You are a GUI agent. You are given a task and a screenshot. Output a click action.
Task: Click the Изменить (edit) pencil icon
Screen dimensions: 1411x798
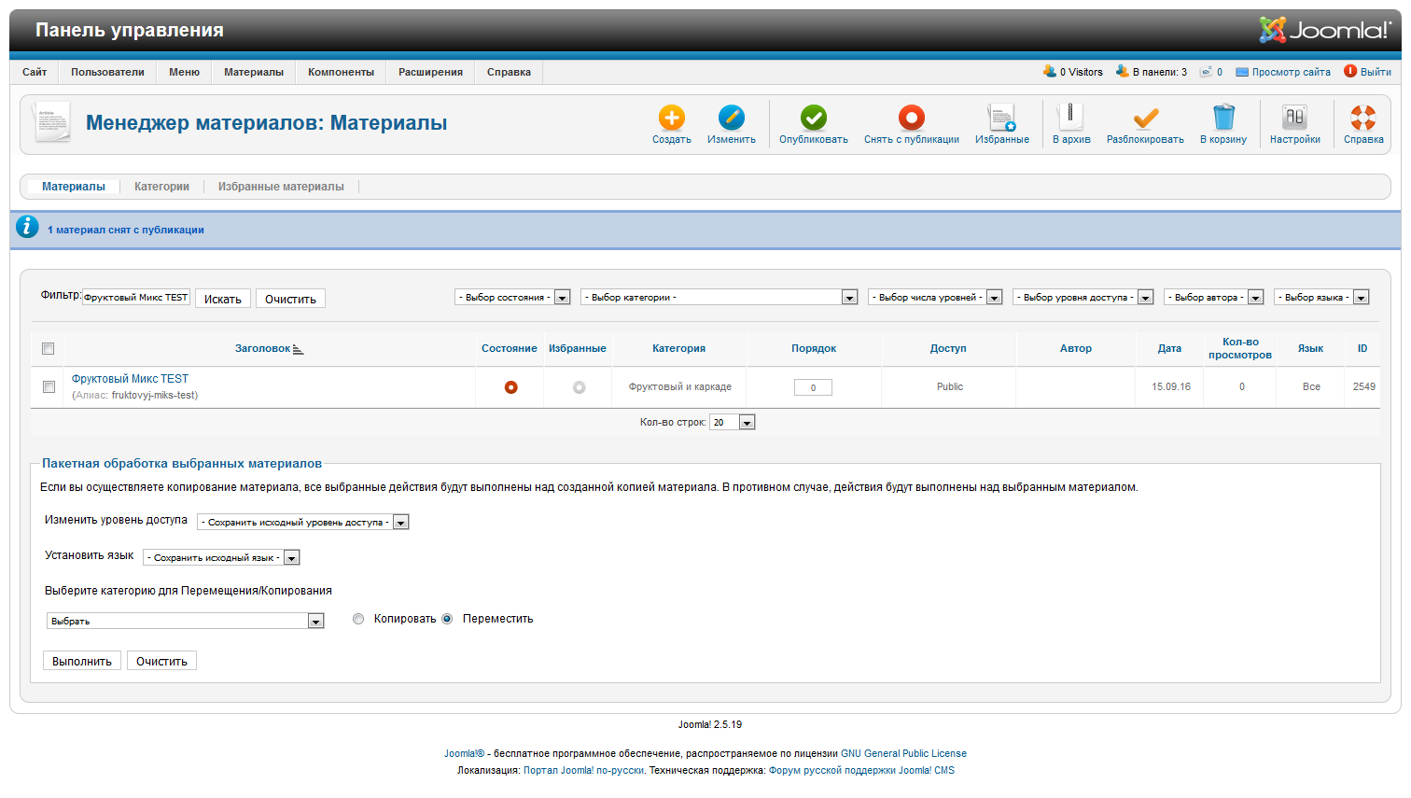pyautogui.click(x=732, y=118)
